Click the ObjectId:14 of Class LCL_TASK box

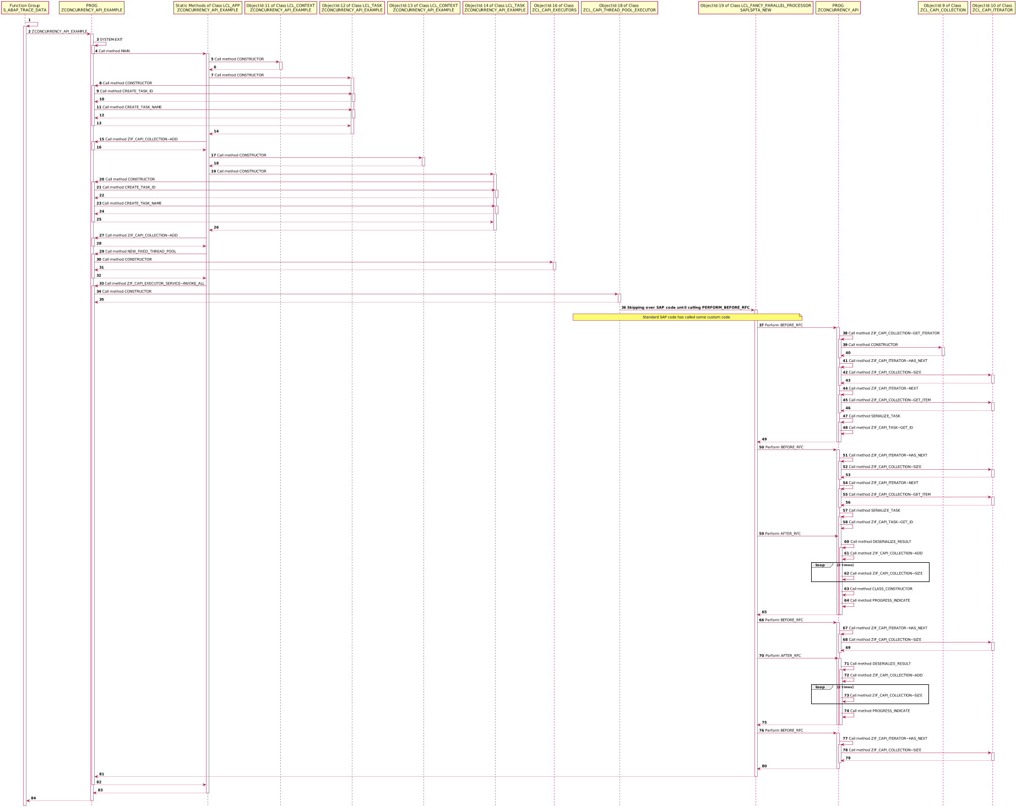[495, 8]
